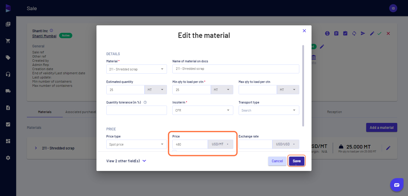Image resolution: width=408 pixels, height=196 pixels.
Task: Click the PRICE section heading
Action: [x=111, y=129]
